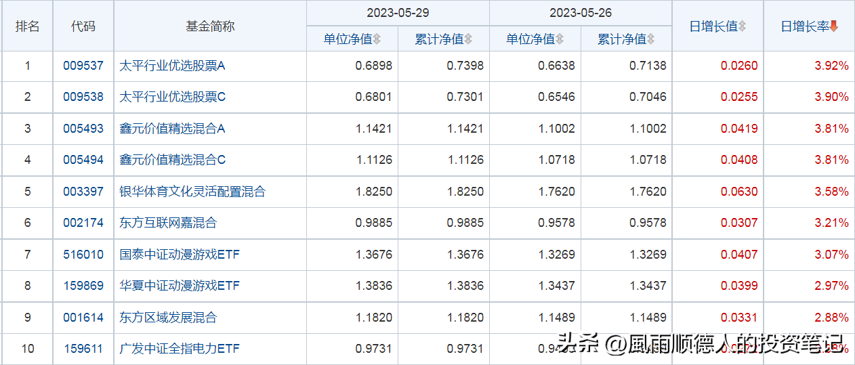Screen dimensions: 855x365
Task: Sort by 2023-05-26 单位净值 arrows icon
Action: (x=560, y=39)
